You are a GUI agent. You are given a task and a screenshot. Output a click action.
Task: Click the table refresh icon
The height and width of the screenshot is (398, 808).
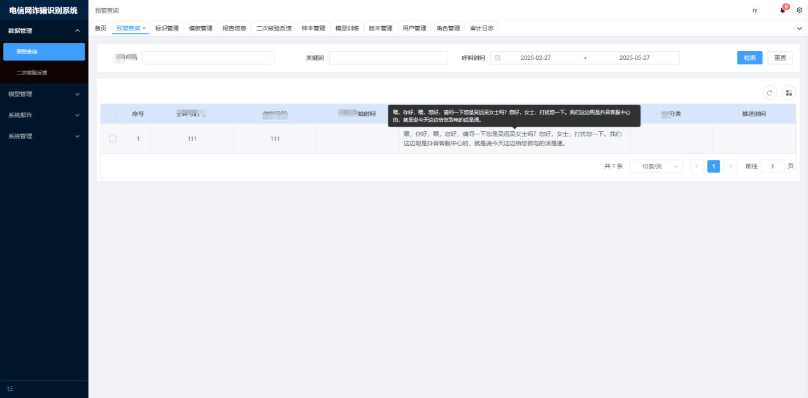(x=769, y=93)
